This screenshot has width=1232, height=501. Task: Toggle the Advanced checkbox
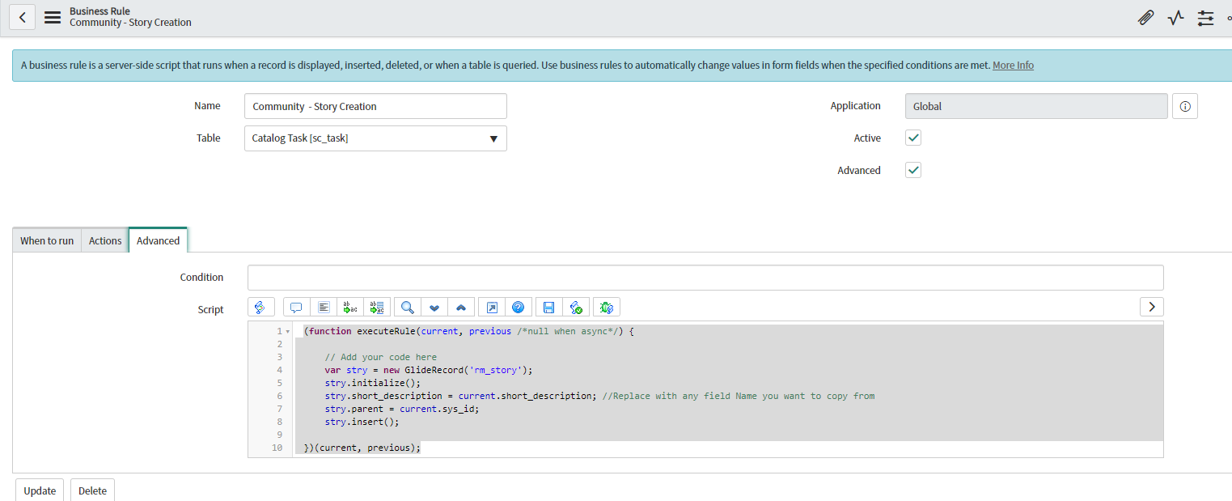(913, 171)
